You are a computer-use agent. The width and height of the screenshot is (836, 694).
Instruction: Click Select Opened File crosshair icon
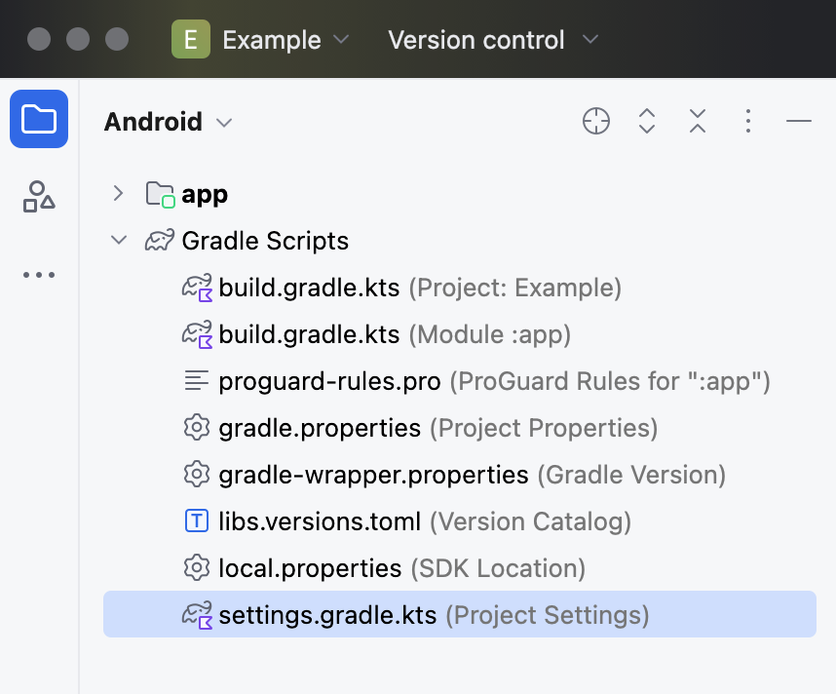coord(596,121)
